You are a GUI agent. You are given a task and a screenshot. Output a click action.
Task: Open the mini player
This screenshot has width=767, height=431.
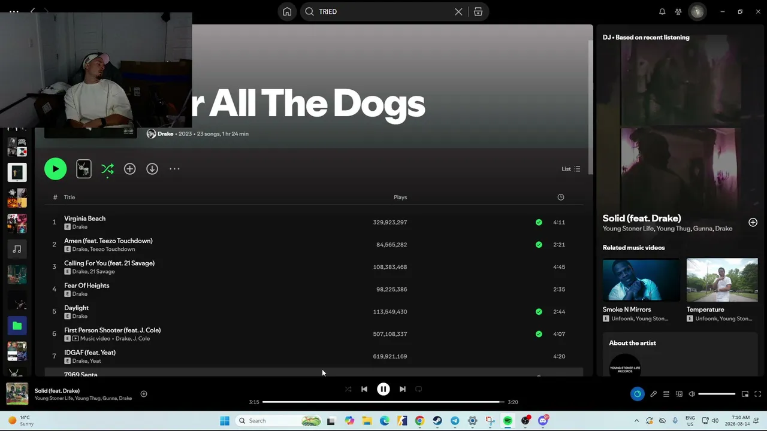[745, 394]
